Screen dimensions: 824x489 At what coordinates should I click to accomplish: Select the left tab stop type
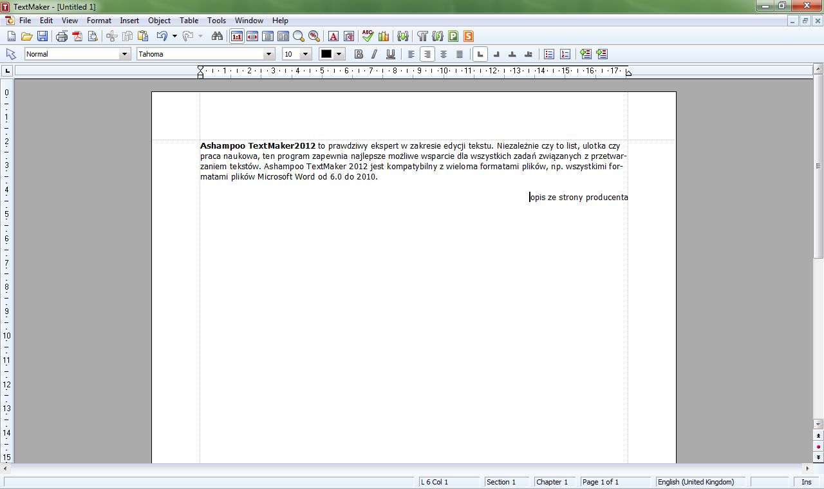(x=480, y=54)
